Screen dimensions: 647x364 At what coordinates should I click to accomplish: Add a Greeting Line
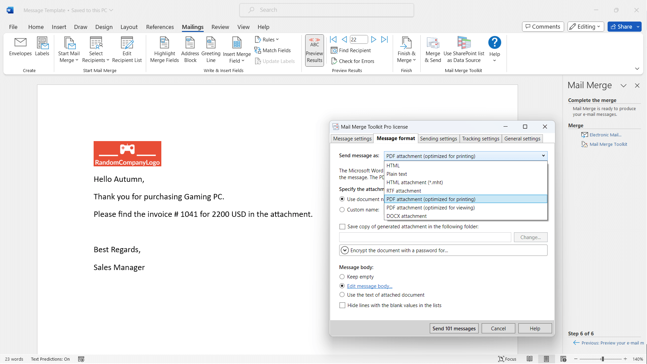211,49
